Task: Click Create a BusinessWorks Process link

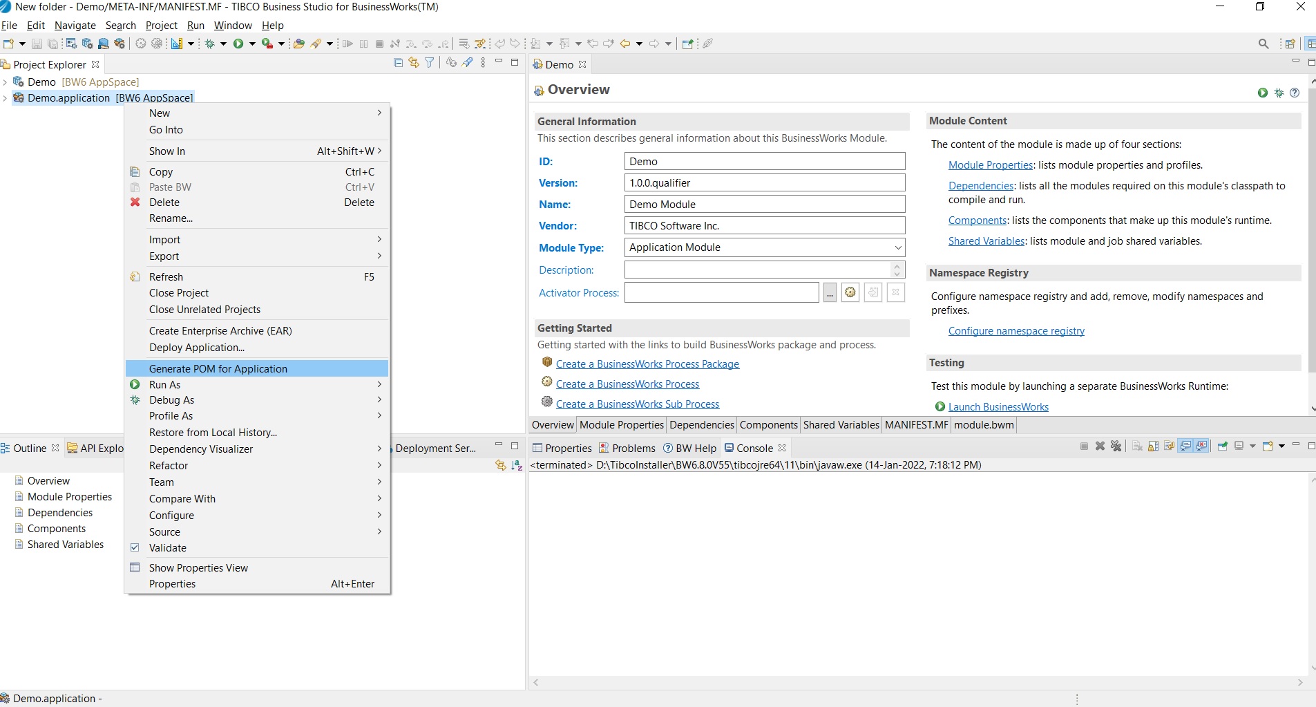Action: click(627, 384)
